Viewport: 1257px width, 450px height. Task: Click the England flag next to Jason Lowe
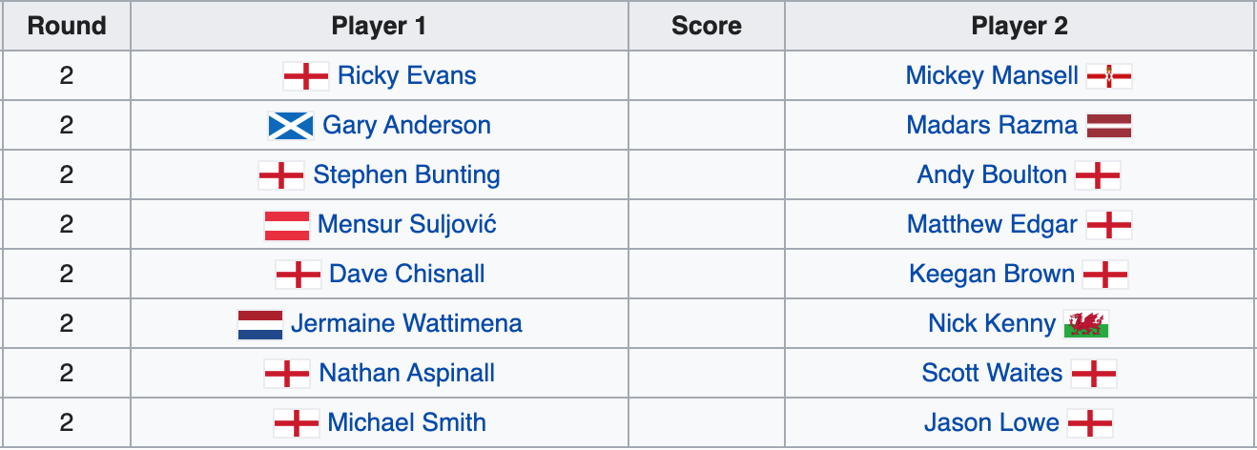coord(1090,423)
